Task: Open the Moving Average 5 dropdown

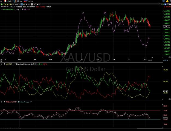Action: [32, 102]
